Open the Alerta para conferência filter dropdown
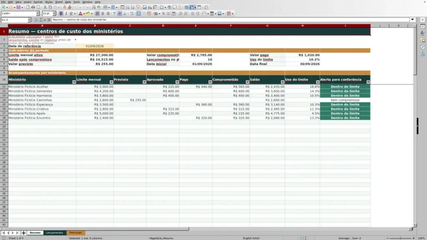427x240 pixels. (368, 82)
